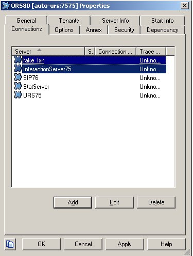Sort by the Server column header
The width and height of the screenshot is (193, 256).
pyautogui.click(x=48, y=51)
